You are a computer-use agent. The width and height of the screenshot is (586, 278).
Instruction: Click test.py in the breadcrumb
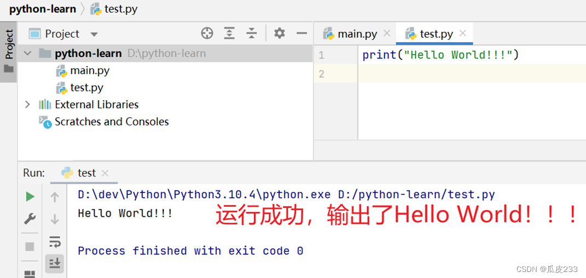tap(120, 9)
